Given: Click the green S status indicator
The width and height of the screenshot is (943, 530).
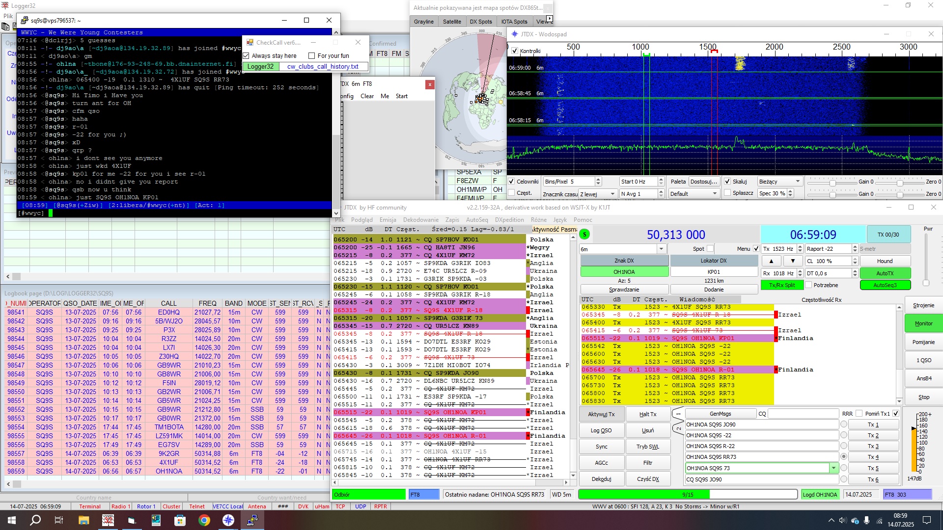Looking at the screenshot, I should pos(584,235).
